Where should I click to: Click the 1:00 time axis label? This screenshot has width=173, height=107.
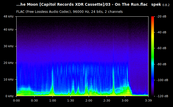[x=52, y=100]
